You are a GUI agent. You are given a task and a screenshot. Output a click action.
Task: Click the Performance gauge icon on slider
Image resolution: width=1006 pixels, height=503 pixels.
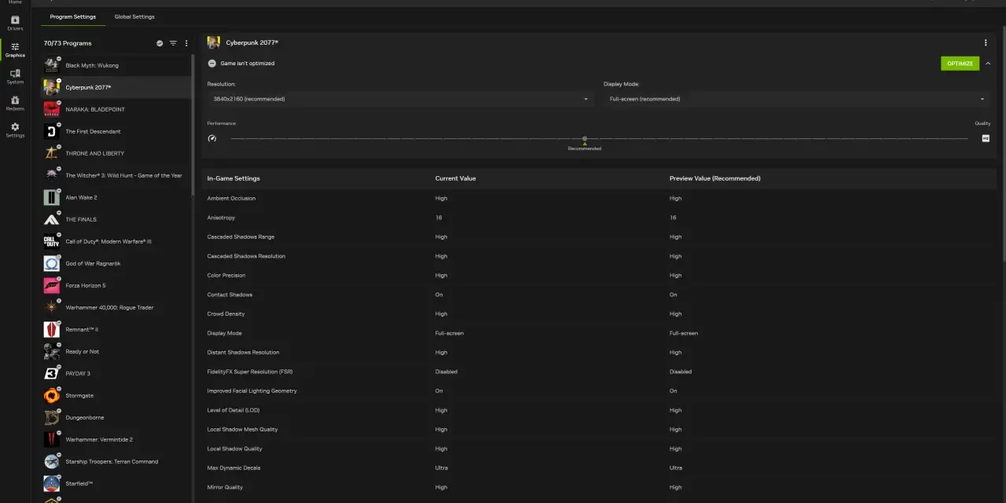pos(211,138)
